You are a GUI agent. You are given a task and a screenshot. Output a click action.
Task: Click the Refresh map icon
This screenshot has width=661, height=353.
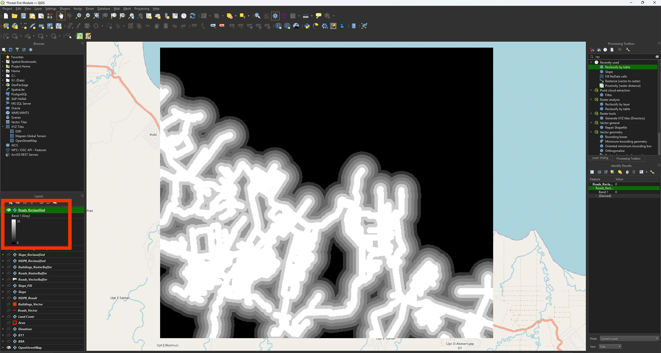192,16
